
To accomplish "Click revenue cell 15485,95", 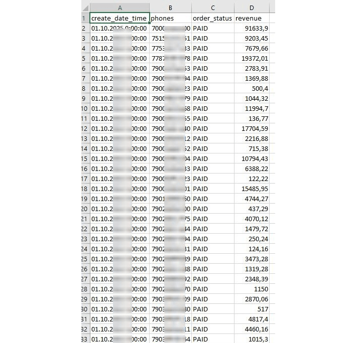I will pyautogui.click(x=252, y=189).
